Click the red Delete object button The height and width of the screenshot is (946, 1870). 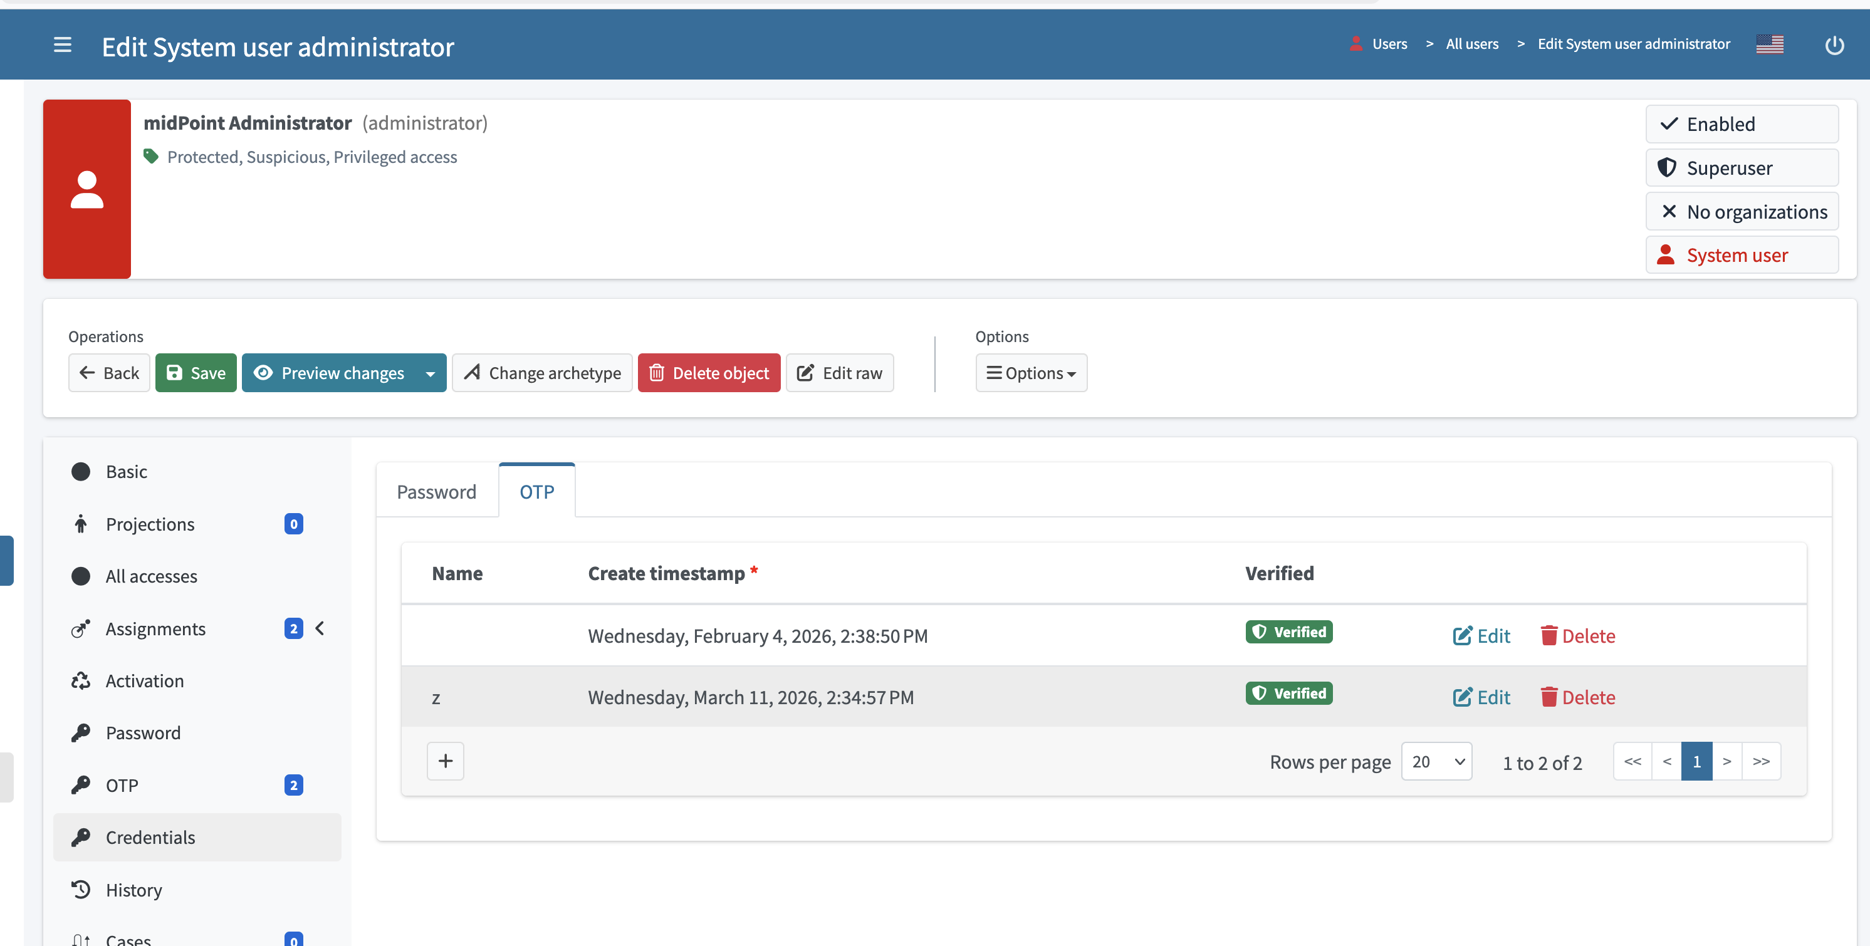pos(709,373)
